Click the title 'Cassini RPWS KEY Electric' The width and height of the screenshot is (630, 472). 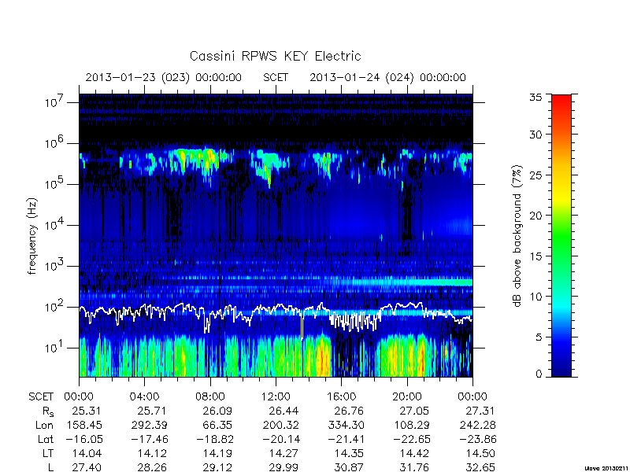(x=275, y=56)
